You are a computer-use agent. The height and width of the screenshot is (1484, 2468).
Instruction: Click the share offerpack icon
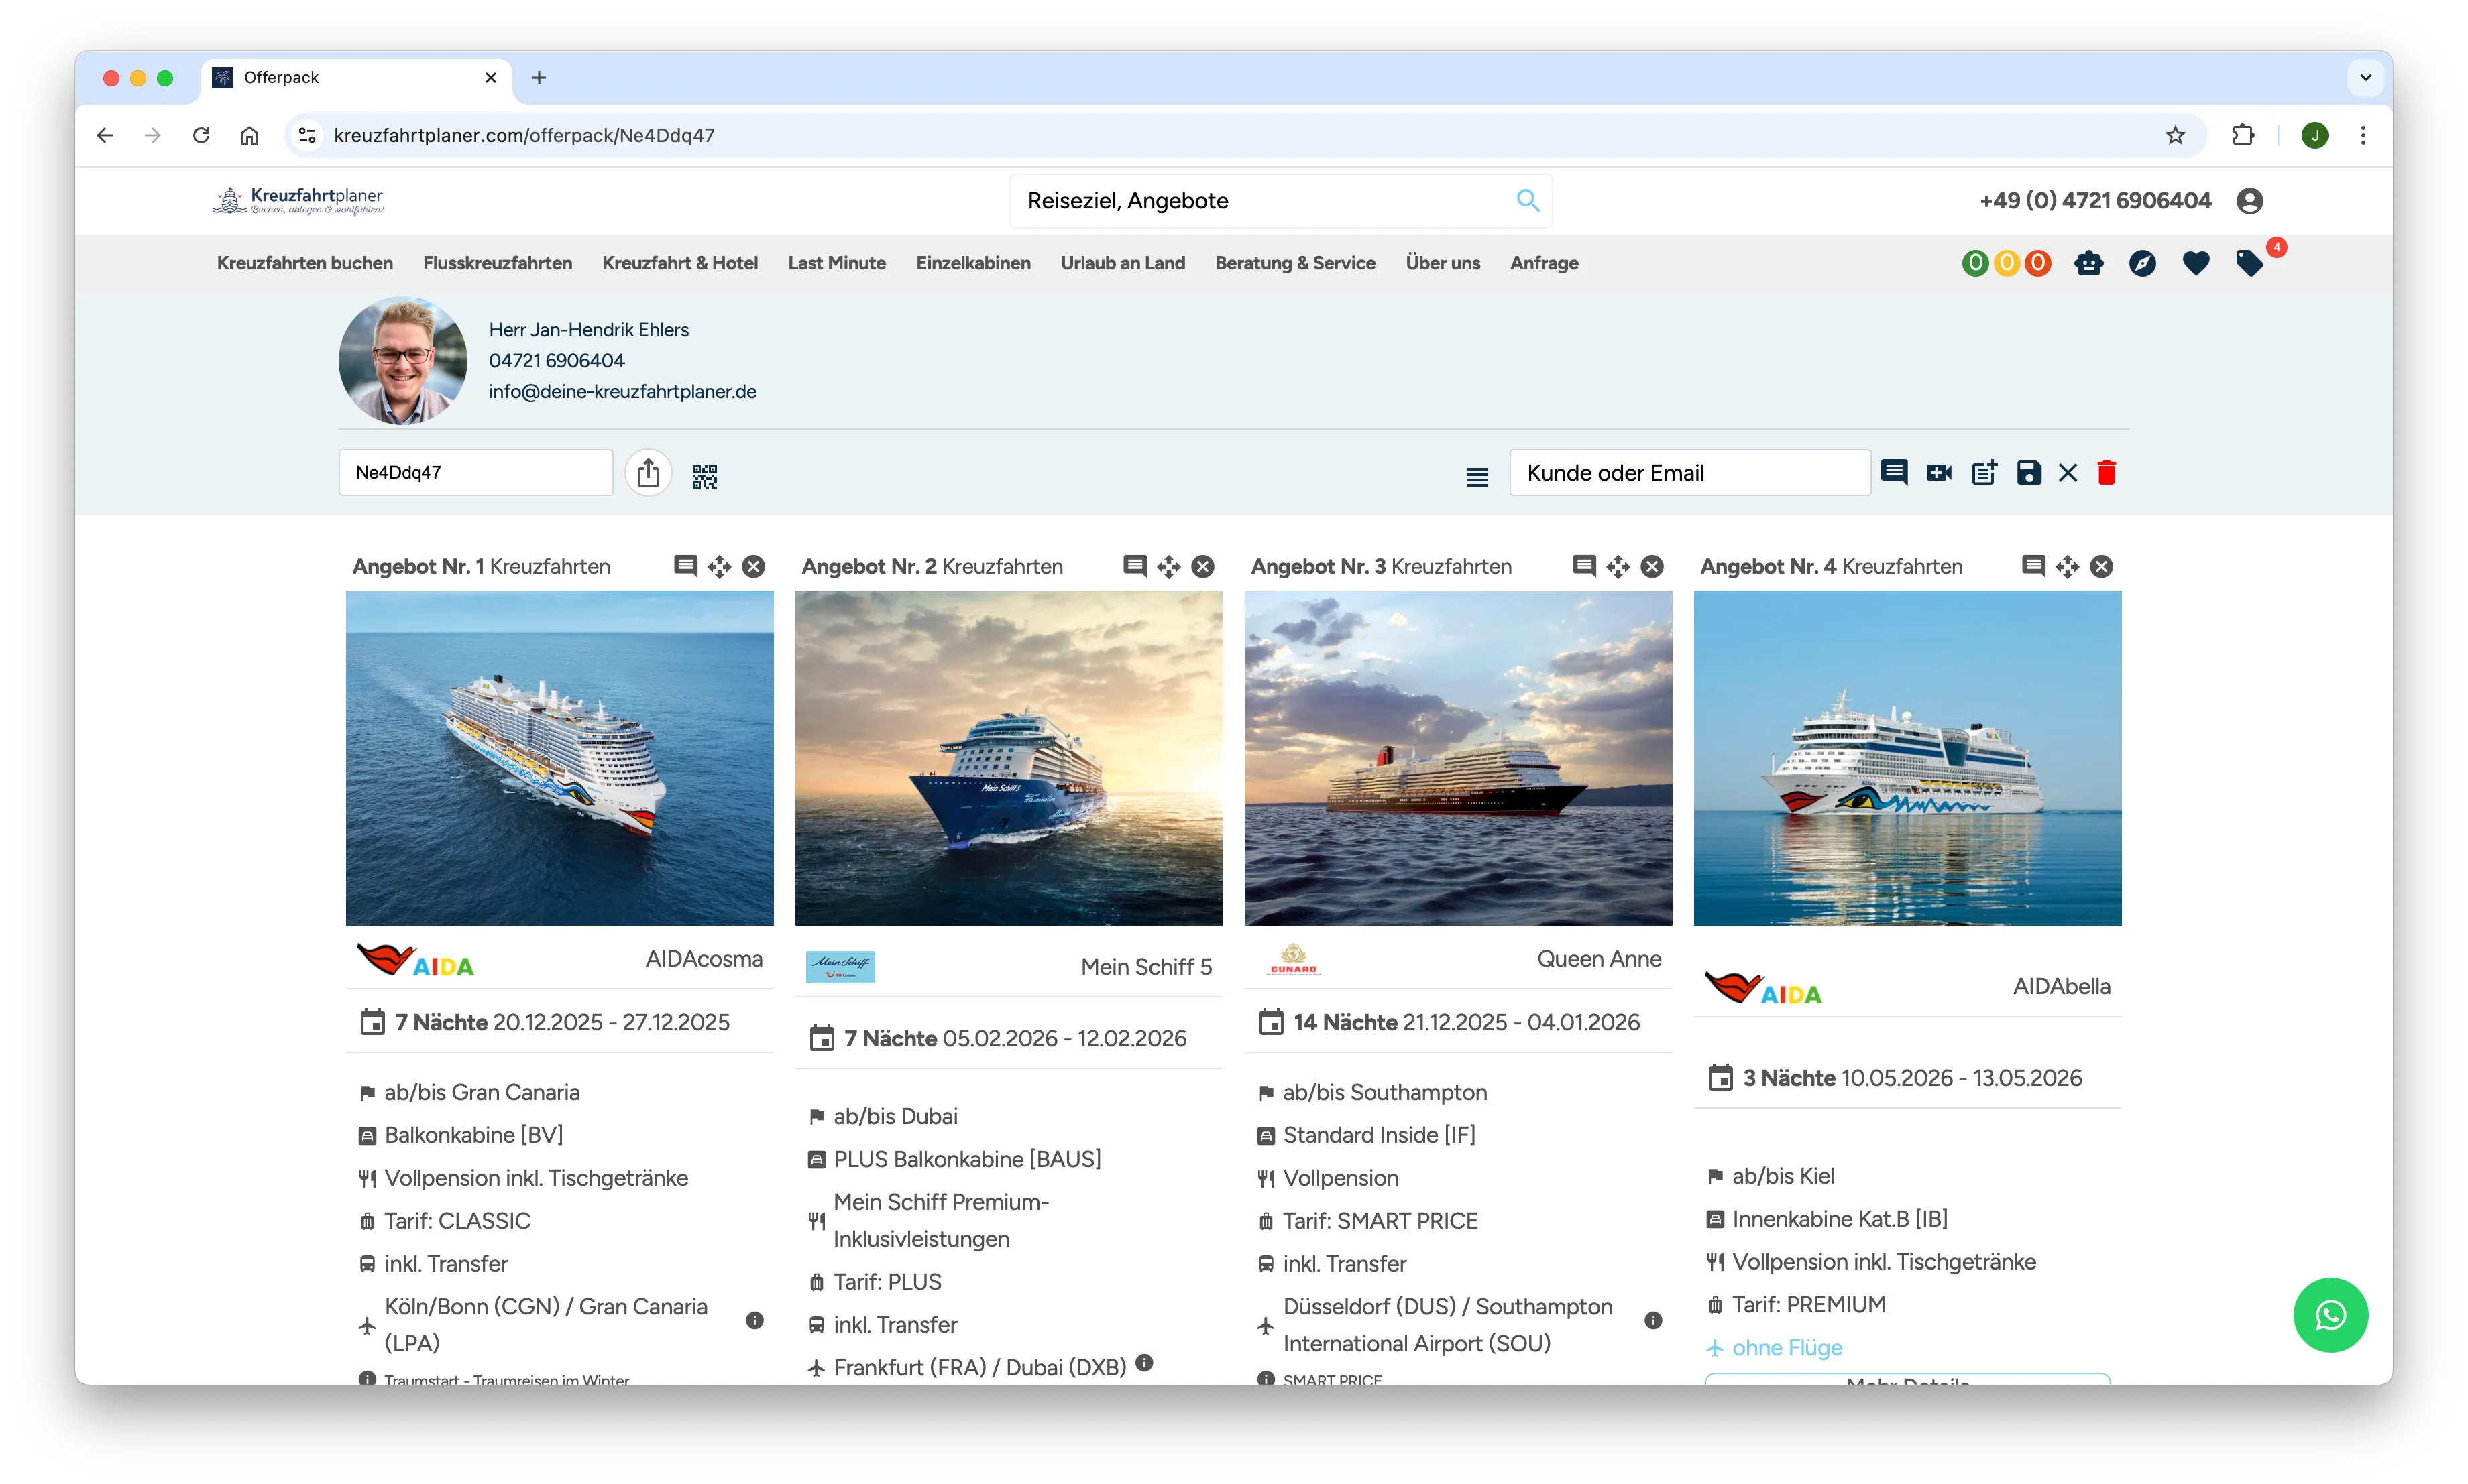649,473
